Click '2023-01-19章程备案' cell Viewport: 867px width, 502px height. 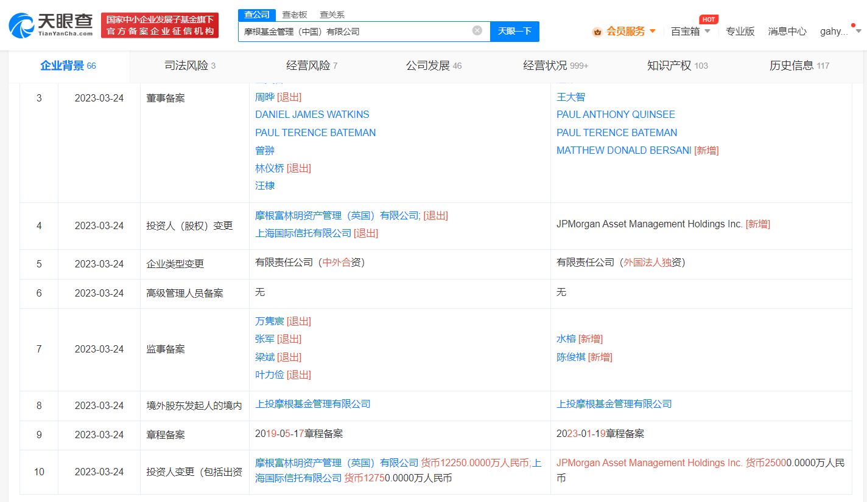click(600, 434)
